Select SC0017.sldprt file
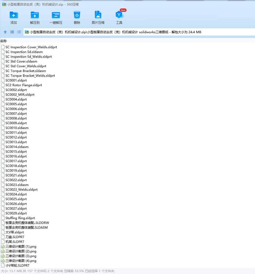The image size is (255, 274). point(16,161)
